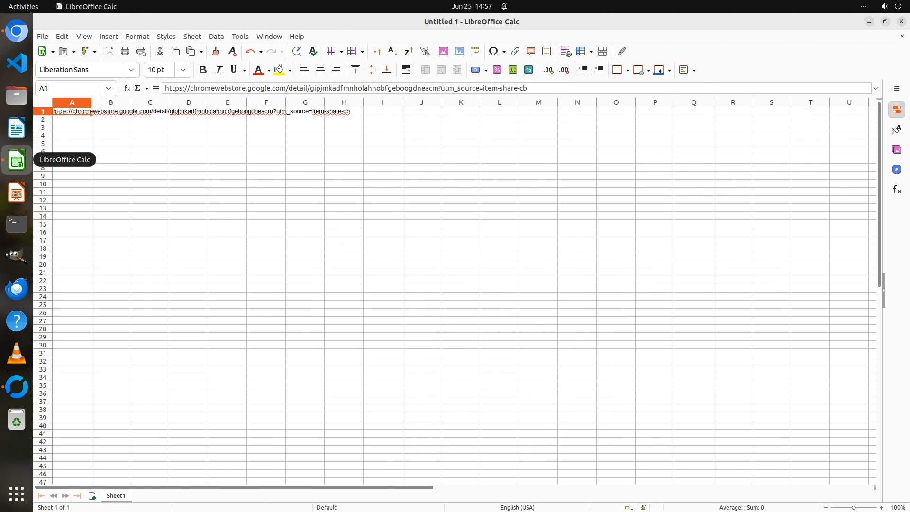
Task: Open the sidebar Navigator panel
Action: [896, 170]
